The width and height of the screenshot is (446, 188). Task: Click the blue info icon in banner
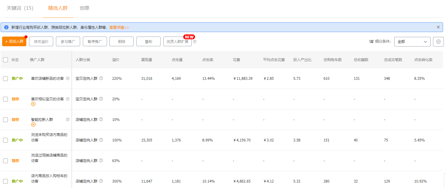coord(6,27)
